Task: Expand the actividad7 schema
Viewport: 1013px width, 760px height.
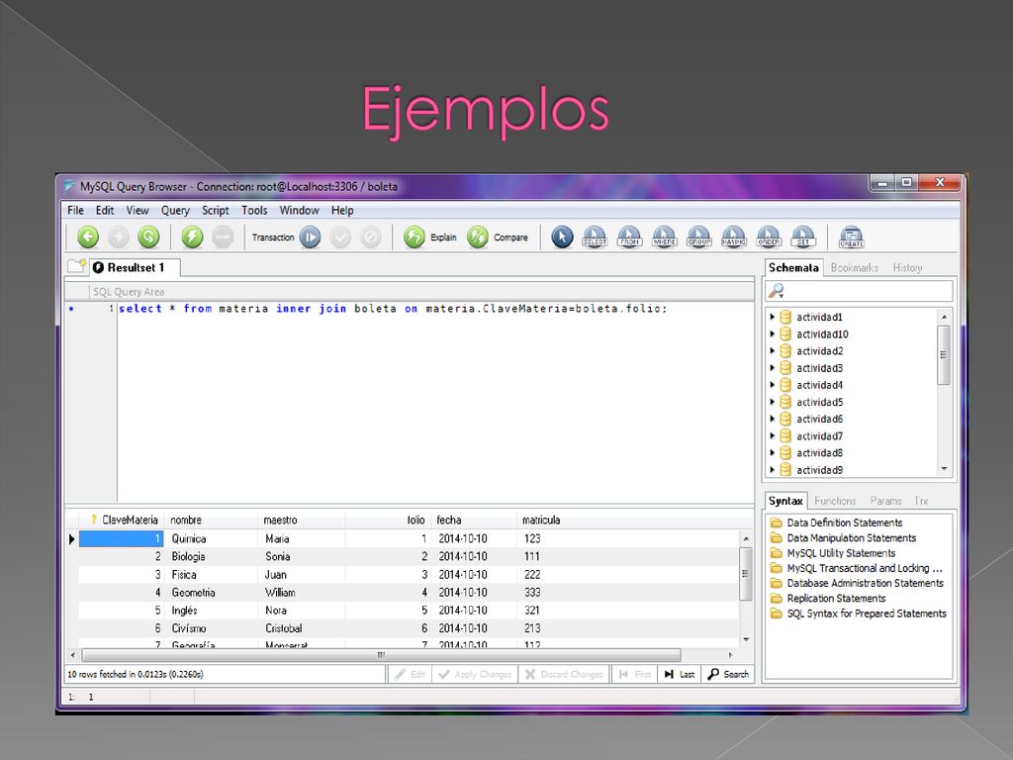Action: (x=772, y=435)
